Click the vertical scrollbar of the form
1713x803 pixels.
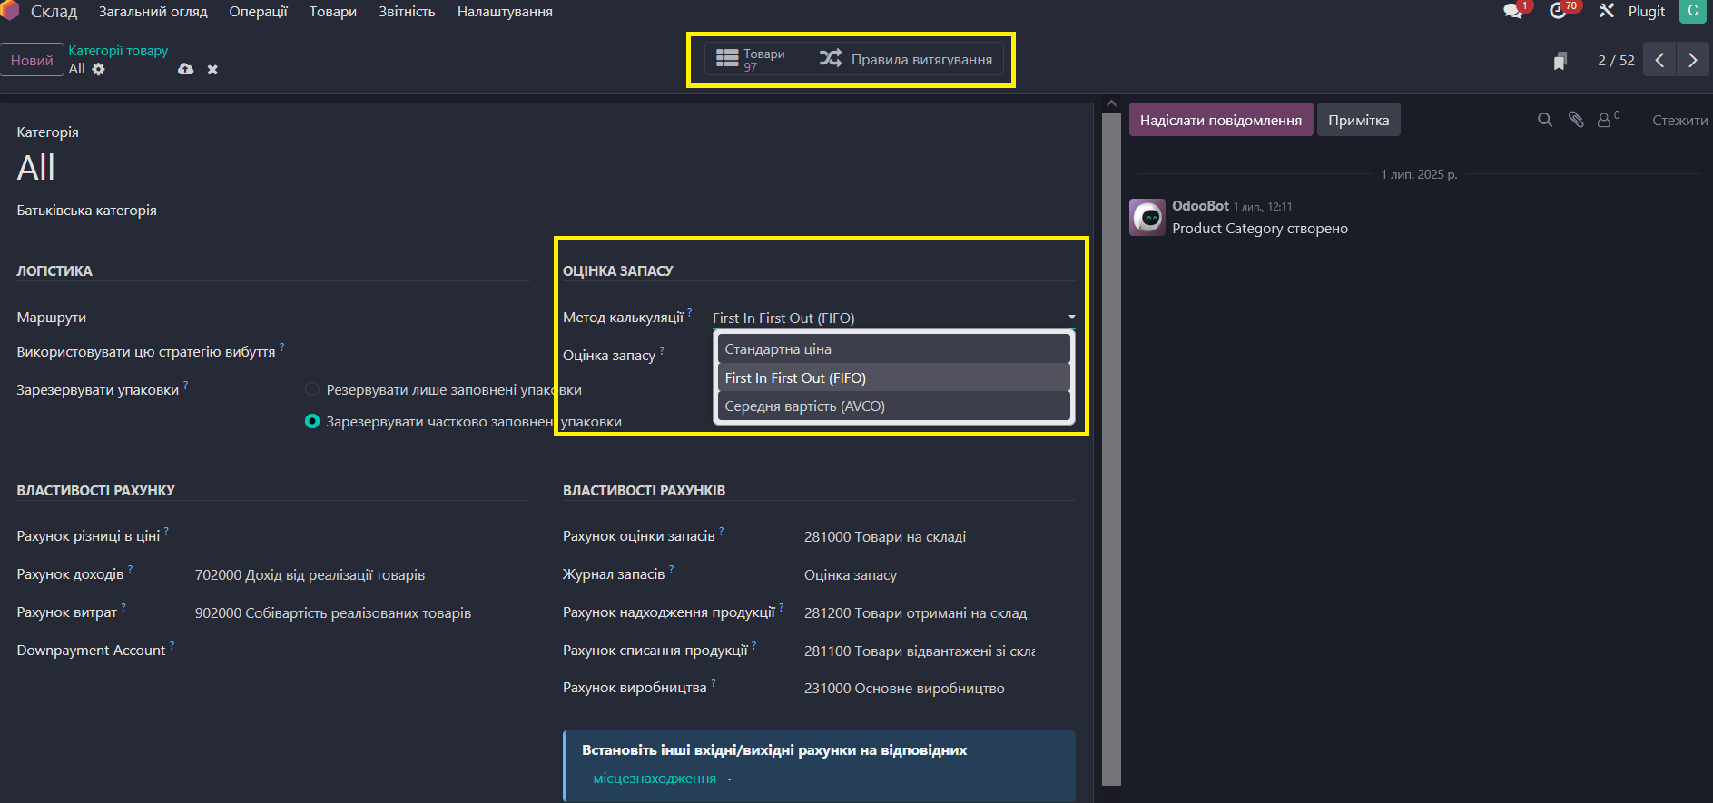coord(1111,445)
